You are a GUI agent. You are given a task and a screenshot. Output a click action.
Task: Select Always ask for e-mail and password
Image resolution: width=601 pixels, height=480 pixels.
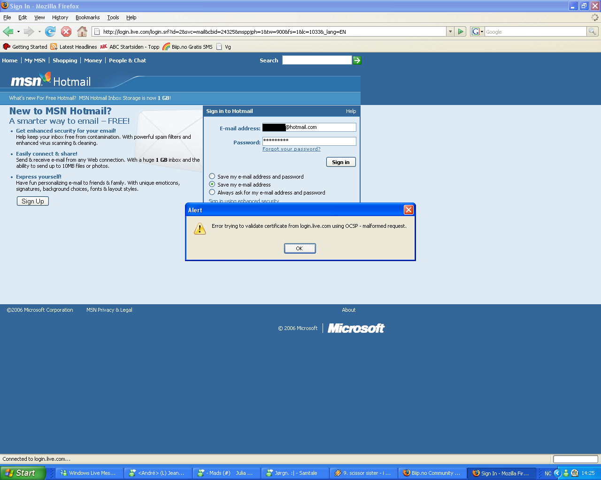(212, 192)
